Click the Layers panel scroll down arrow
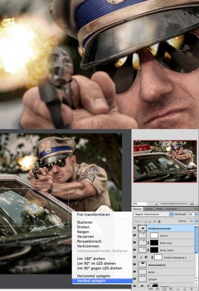This screenshot has width=199, height=291. pyautogui.click(x=196, y=285)
